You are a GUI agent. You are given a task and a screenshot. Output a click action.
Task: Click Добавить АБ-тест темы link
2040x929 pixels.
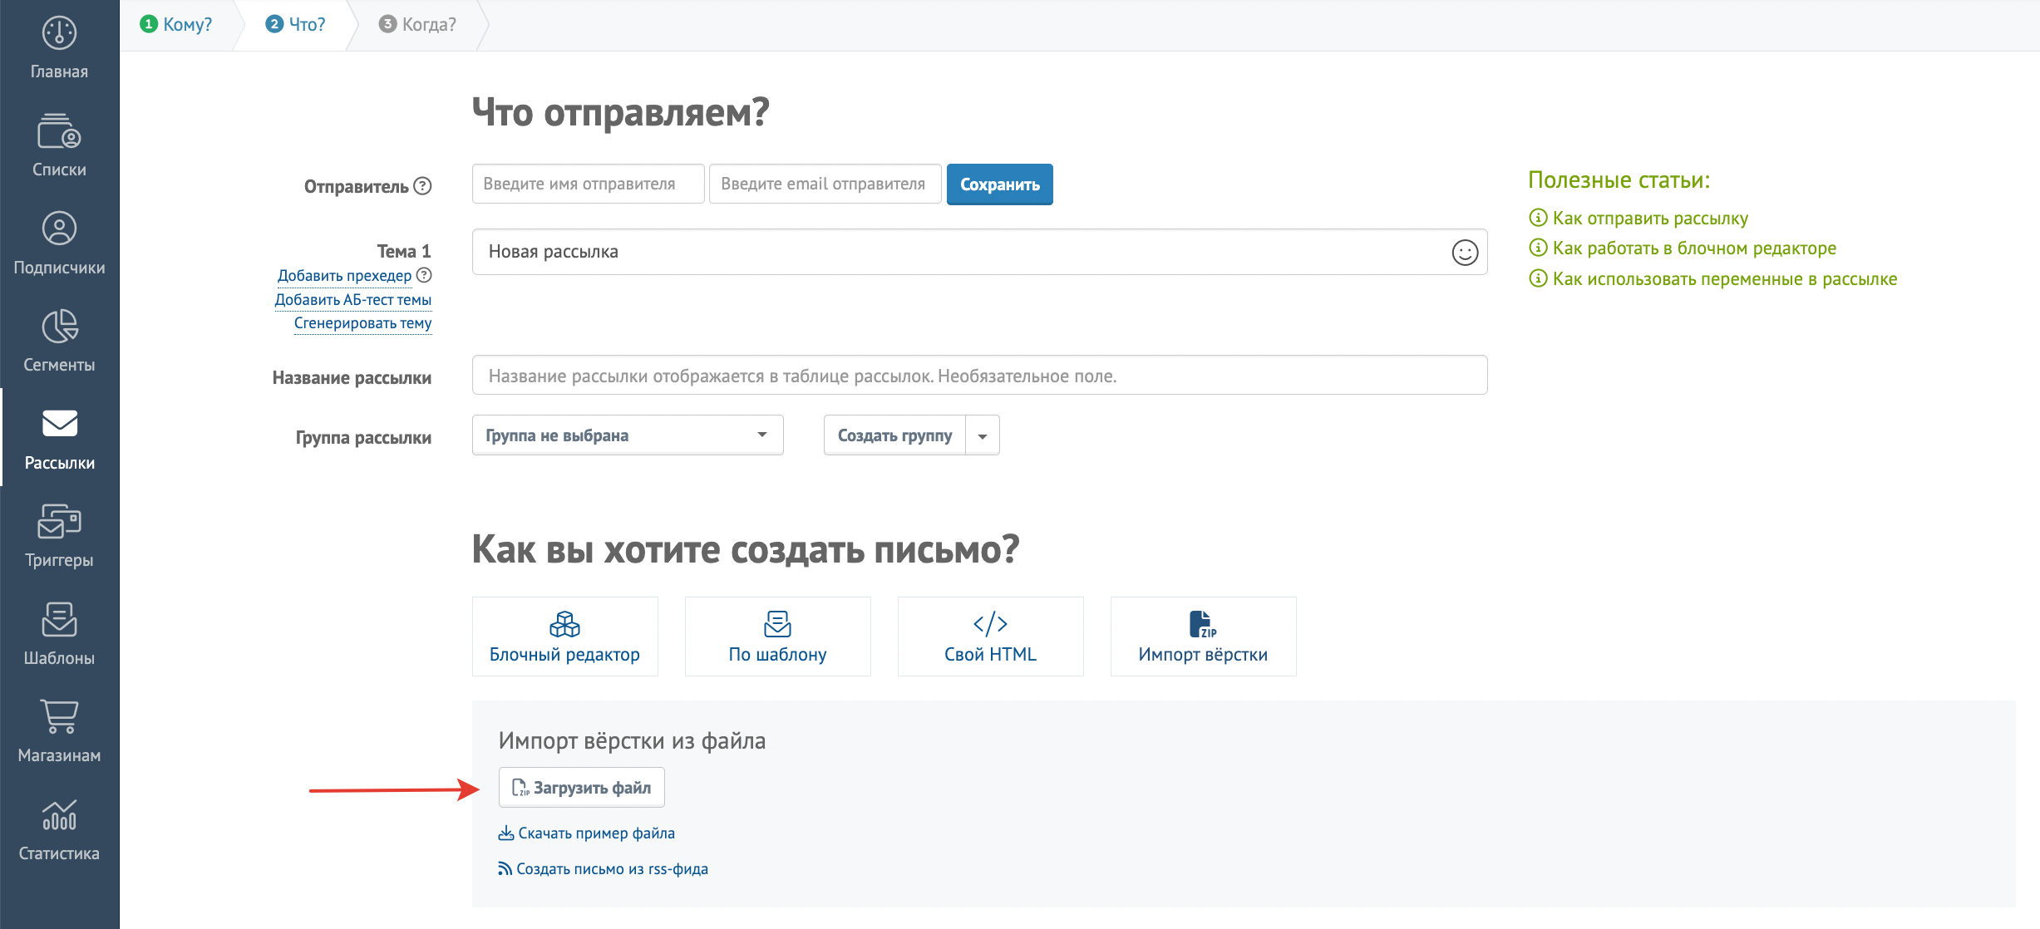pyautogui.click(x=353, y=299)
